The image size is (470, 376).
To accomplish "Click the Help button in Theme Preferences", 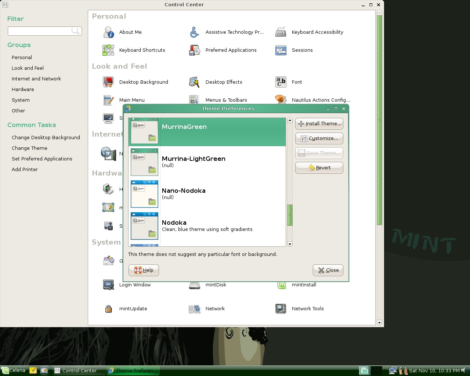I will click(144, 270).
